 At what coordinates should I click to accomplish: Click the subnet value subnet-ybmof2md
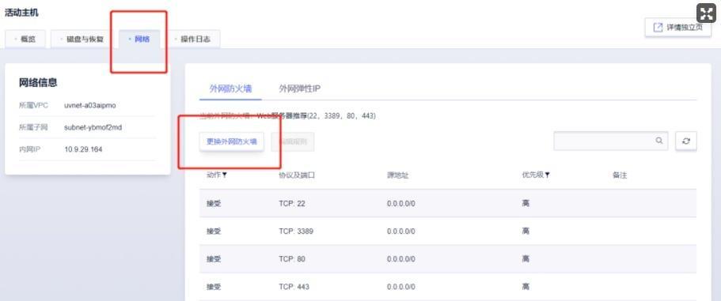pyautogui.click(x=93, y=127)
